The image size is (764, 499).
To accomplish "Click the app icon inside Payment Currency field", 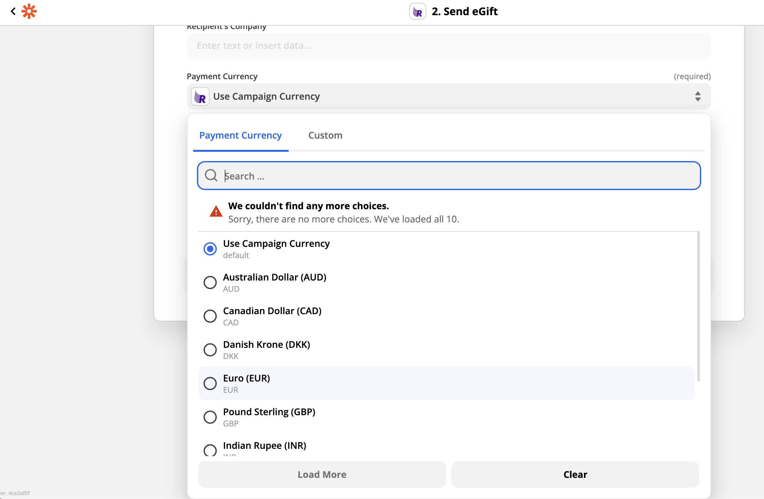I will tap(200, 96).
